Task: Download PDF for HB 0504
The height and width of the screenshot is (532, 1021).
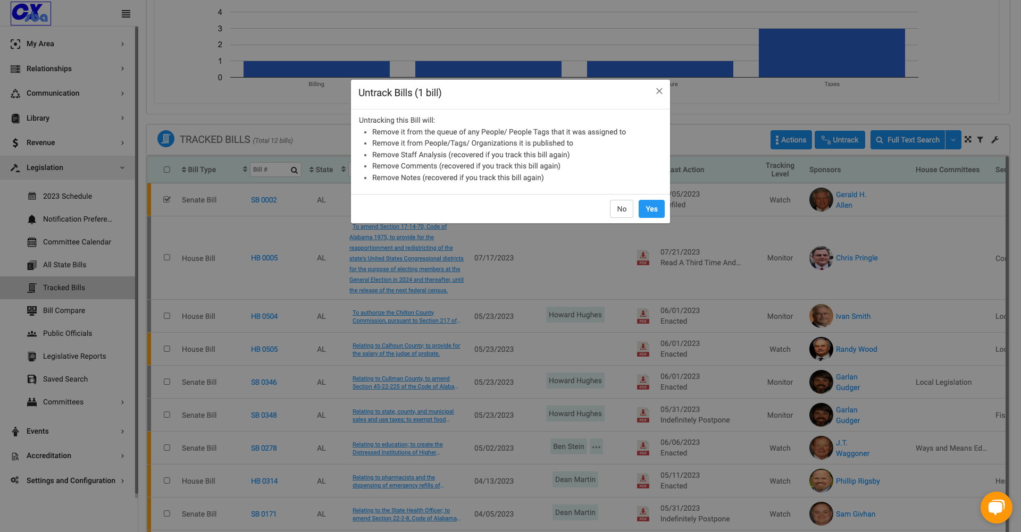Action: 643,316
